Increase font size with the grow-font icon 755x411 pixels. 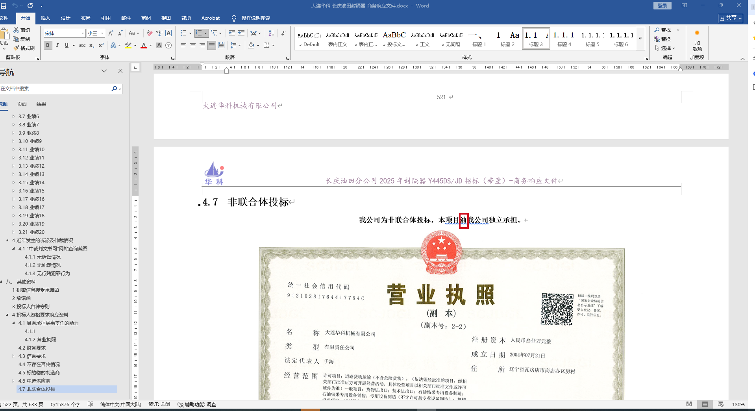point(111,33)
